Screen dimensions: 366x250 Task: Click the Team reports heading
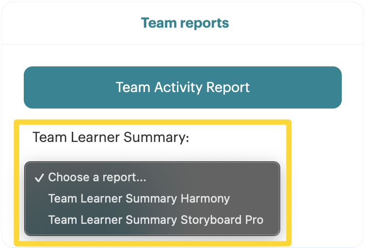185,23
